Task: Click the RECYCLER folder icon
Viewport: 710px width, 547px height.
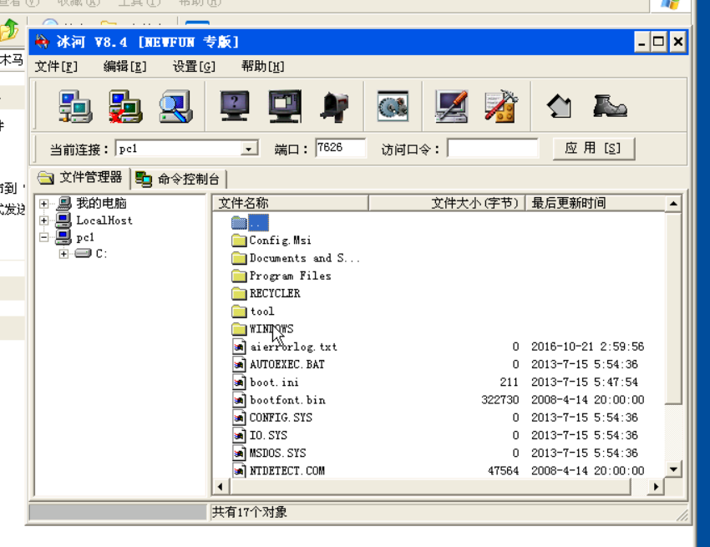Action: 239,294
